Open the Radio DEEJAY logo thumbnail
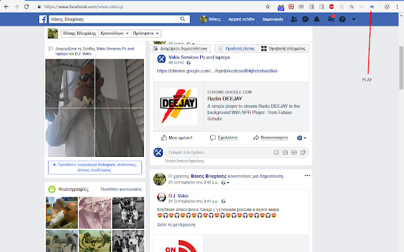Viewport: 404px width, 252px height. click(179, 106)
